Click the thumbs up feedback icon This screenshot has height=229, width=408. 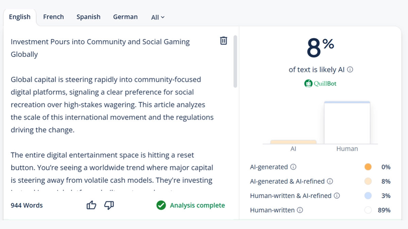coord(91,205)
